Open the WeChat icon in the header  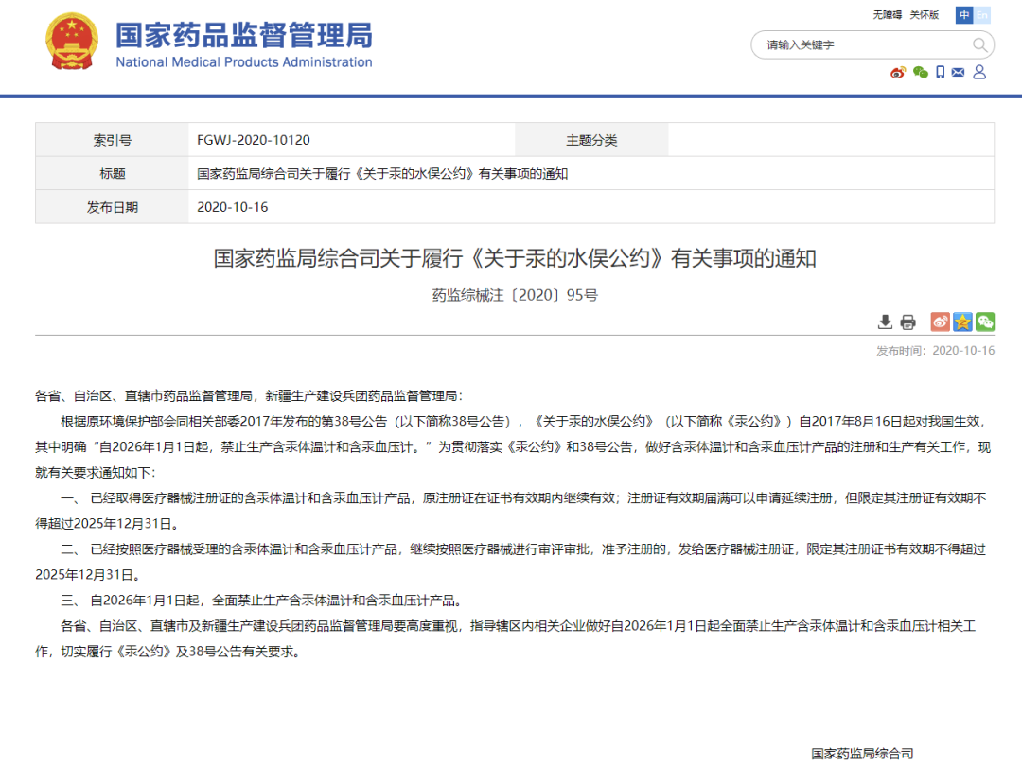click(x=920, y=73)
